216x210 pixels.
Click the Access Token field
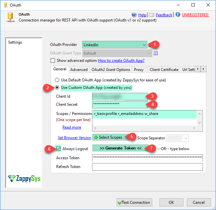coord(147,158)
